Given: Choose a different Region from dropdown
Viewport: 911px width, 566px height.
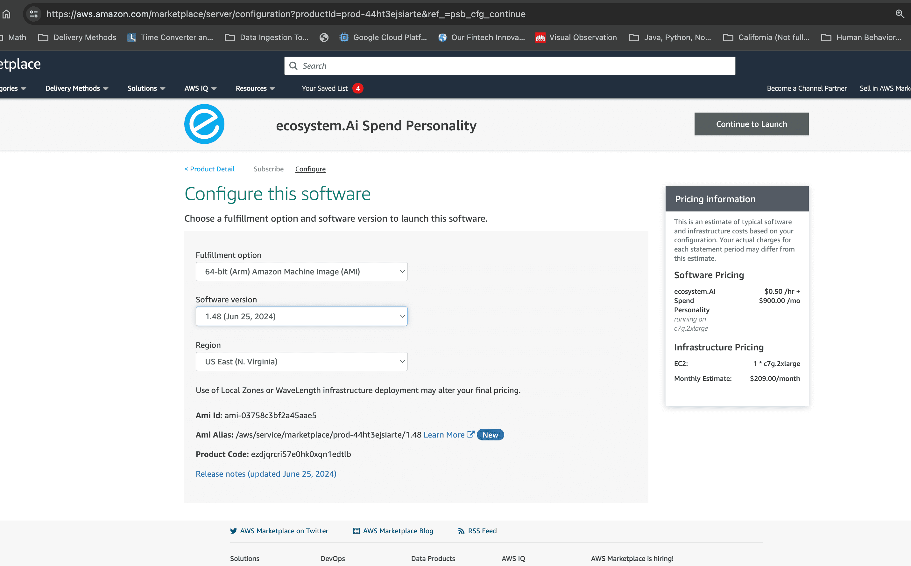Looking at the screenshot, I should pos(301,362).
